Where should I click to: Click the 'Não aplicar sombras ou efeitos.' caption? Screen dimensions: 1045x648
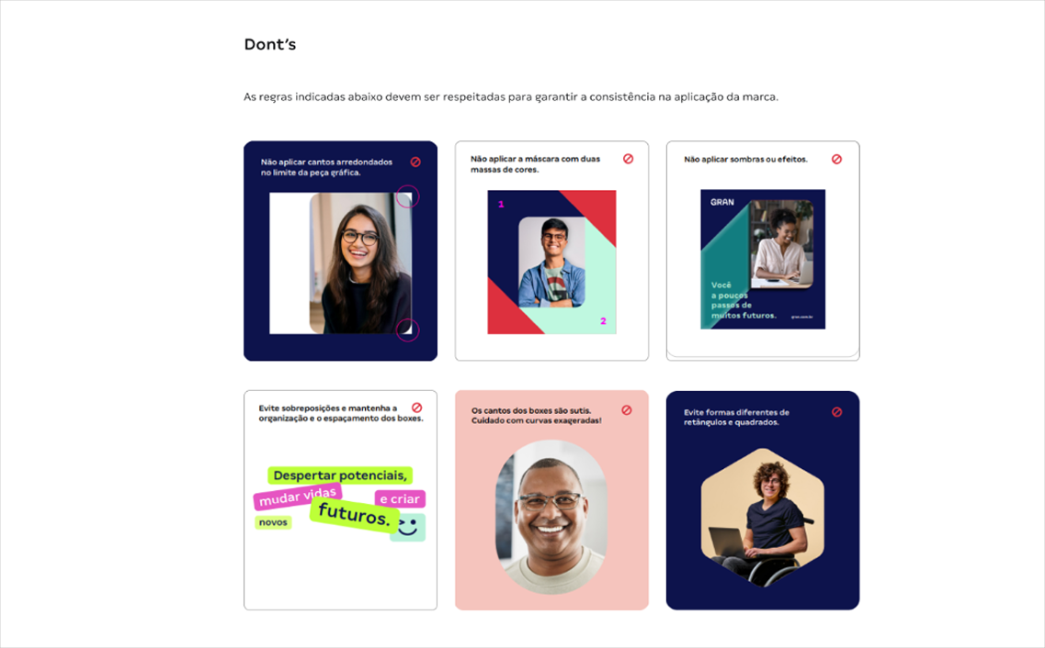pyautogui.click(x=745, y=159)
